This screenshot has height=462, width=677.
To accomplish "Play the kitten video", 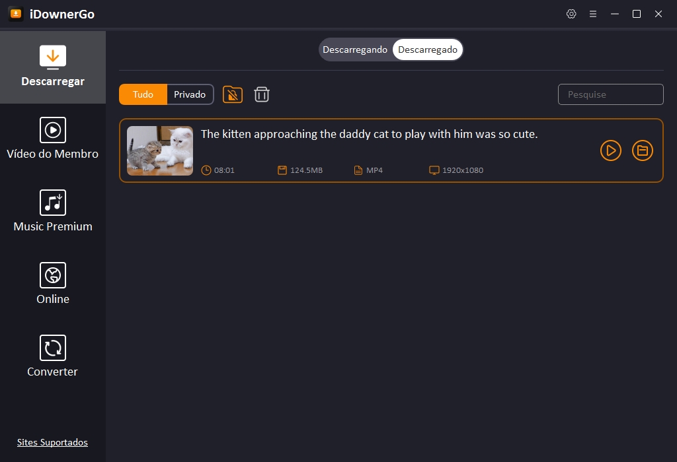I will click(x=610, y=150).
